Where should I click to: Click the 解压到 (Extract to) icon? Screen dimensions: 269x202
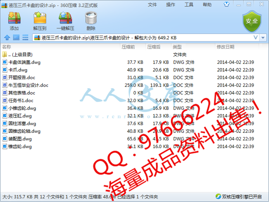click(x=40, y=18)
